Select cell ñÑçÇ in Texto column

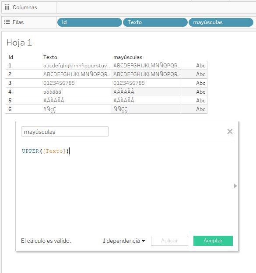(49, 109)
